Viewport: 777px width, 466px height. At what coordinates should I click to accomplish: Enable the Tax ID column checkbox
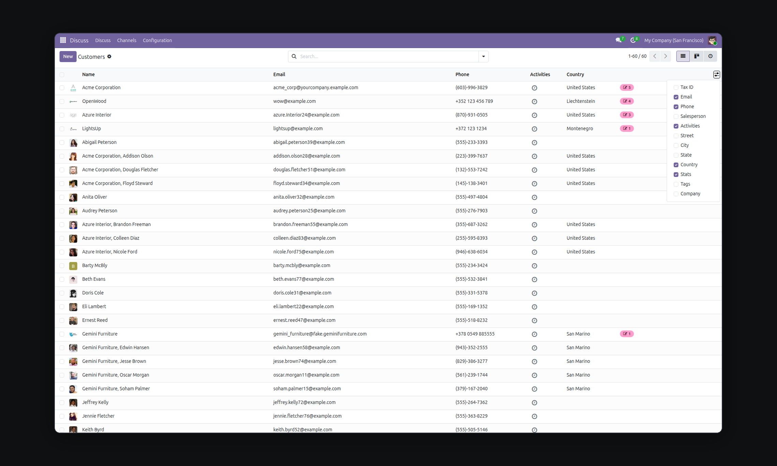676,88
